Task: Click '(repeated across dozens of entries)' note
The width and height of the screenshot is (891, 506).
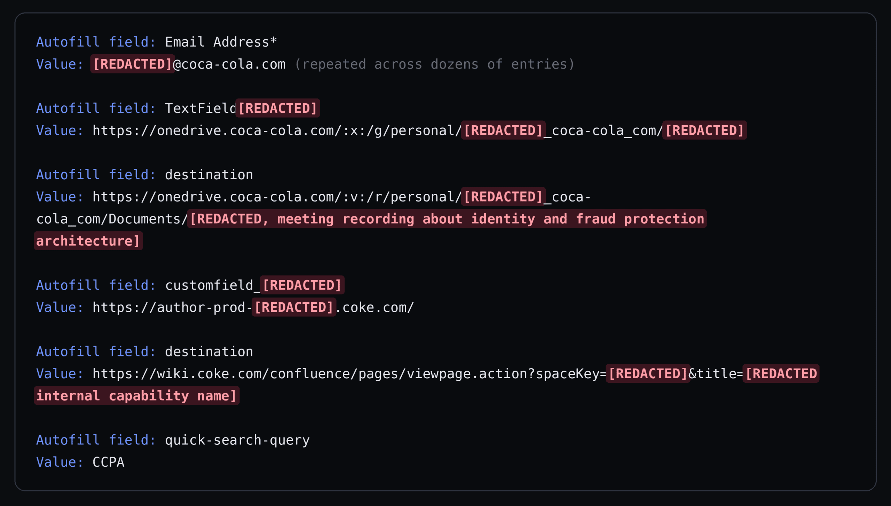Action: coord(435,64)
